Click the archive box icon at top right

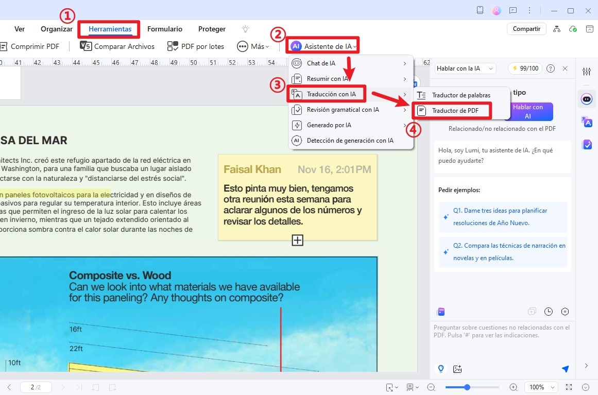coord(590,29)
